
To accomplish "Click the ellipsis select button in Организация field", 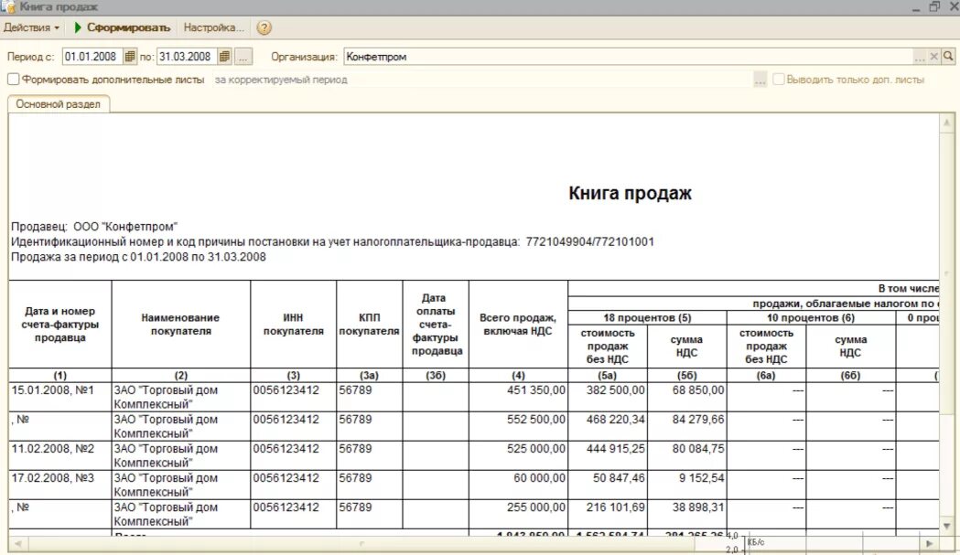I will click(919, 57).
